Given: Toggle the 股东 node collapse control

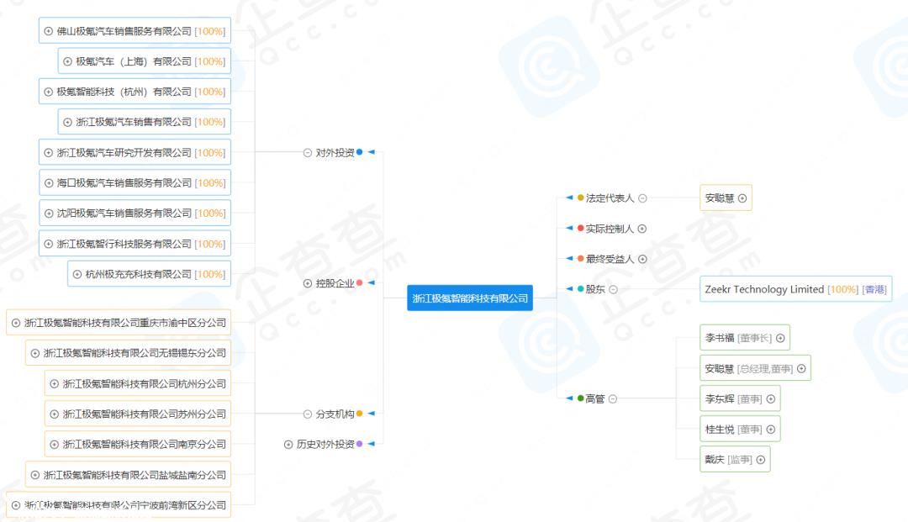Looking at the screenshot, I should coord(614,289).
